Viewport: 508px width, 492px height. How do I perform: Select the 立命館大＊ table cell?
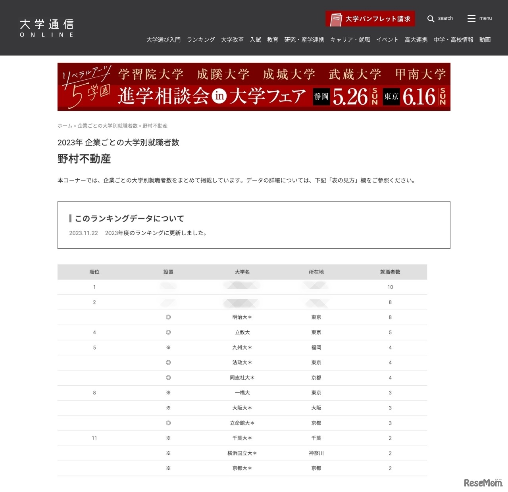tap(242, 423)
